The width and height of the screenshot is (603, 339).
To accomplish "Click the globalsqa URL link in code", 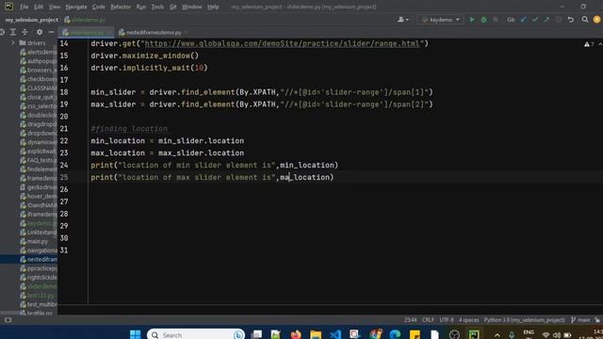I will pyautogui.click(x=282, y=43).
